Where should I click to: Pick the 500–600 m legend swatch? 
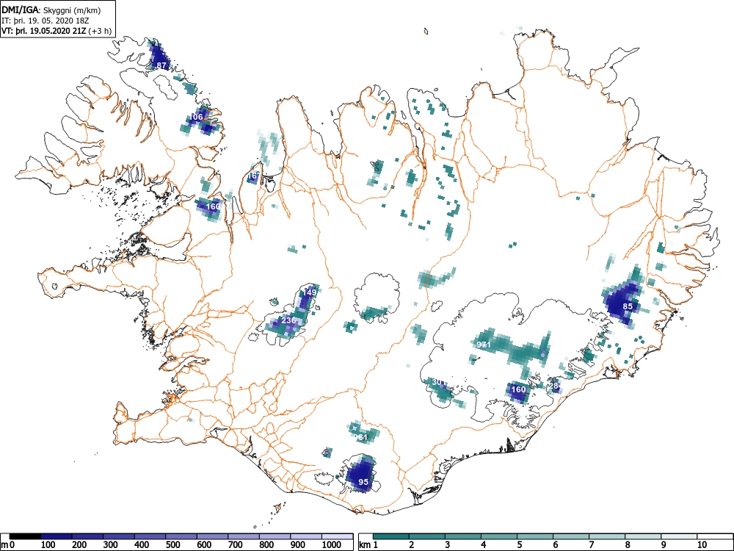181,536
